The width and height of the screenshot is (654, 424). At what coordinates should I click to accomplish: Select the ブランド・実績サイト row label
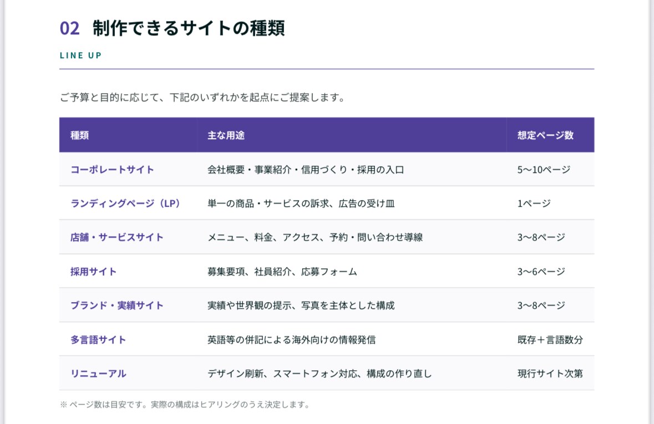[x=117, y=305]
